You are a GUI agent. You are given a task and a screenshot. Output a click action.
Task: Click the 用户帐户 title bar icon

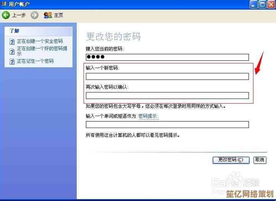click(4, 4)
